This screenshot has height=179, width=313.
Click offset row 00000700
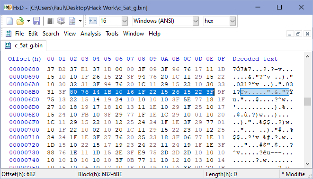[x=24, y=130]
